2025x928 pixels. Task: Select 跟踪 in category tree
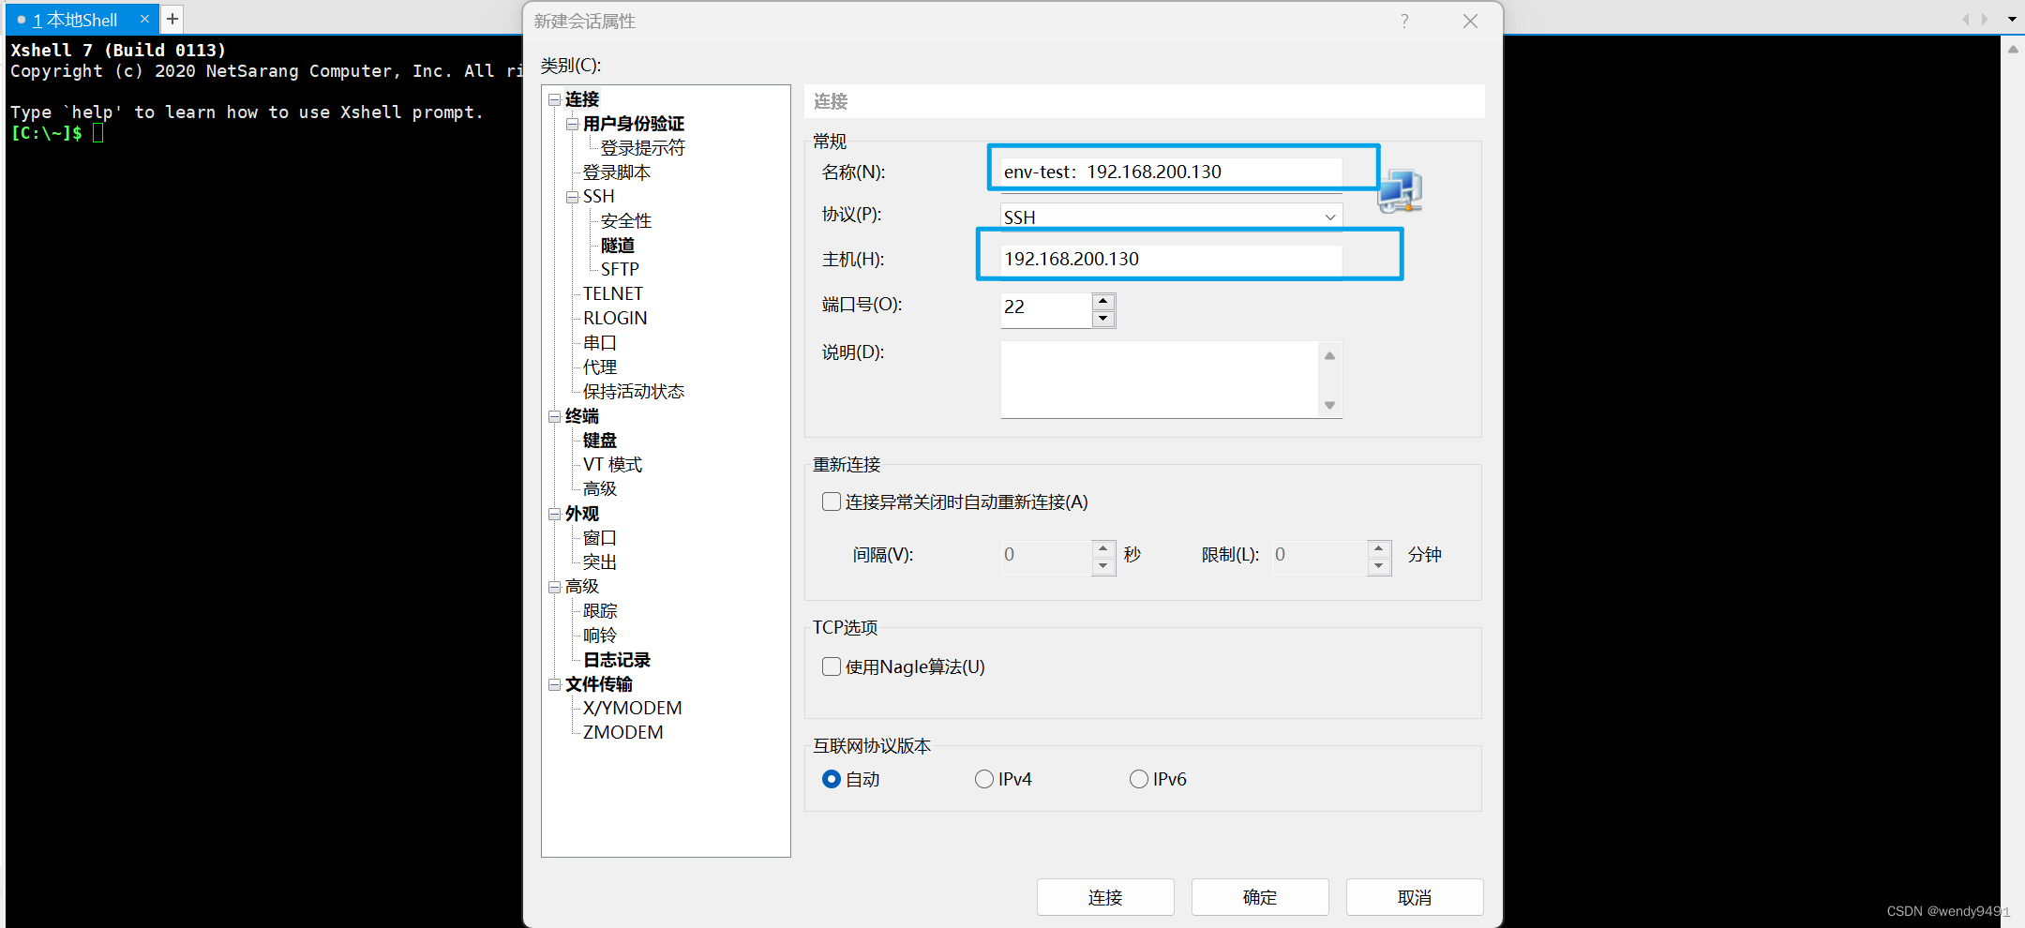pyautogui.click(x=600, y=611)
